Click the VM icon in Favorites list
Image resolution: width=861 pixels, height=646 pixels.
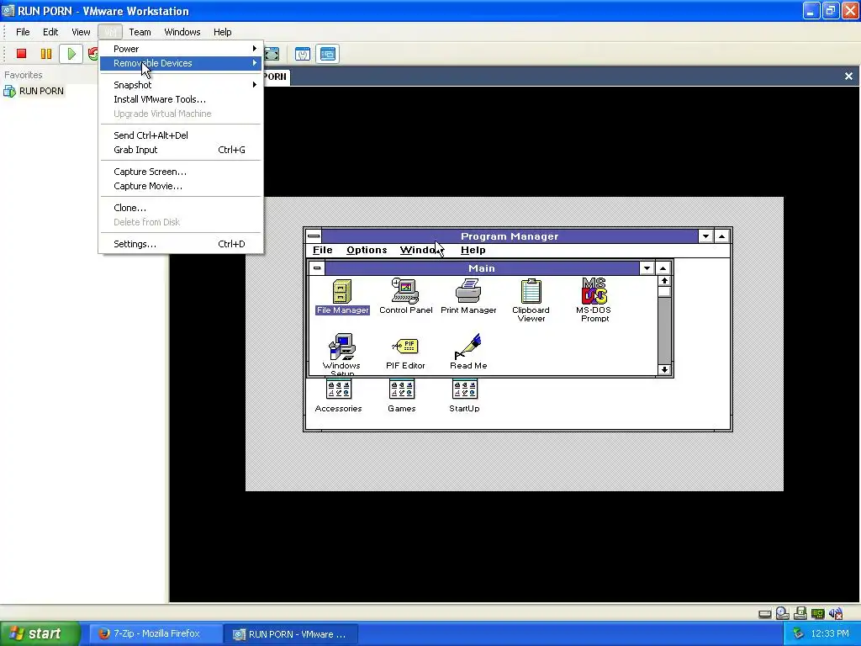[x=9, y=91]
